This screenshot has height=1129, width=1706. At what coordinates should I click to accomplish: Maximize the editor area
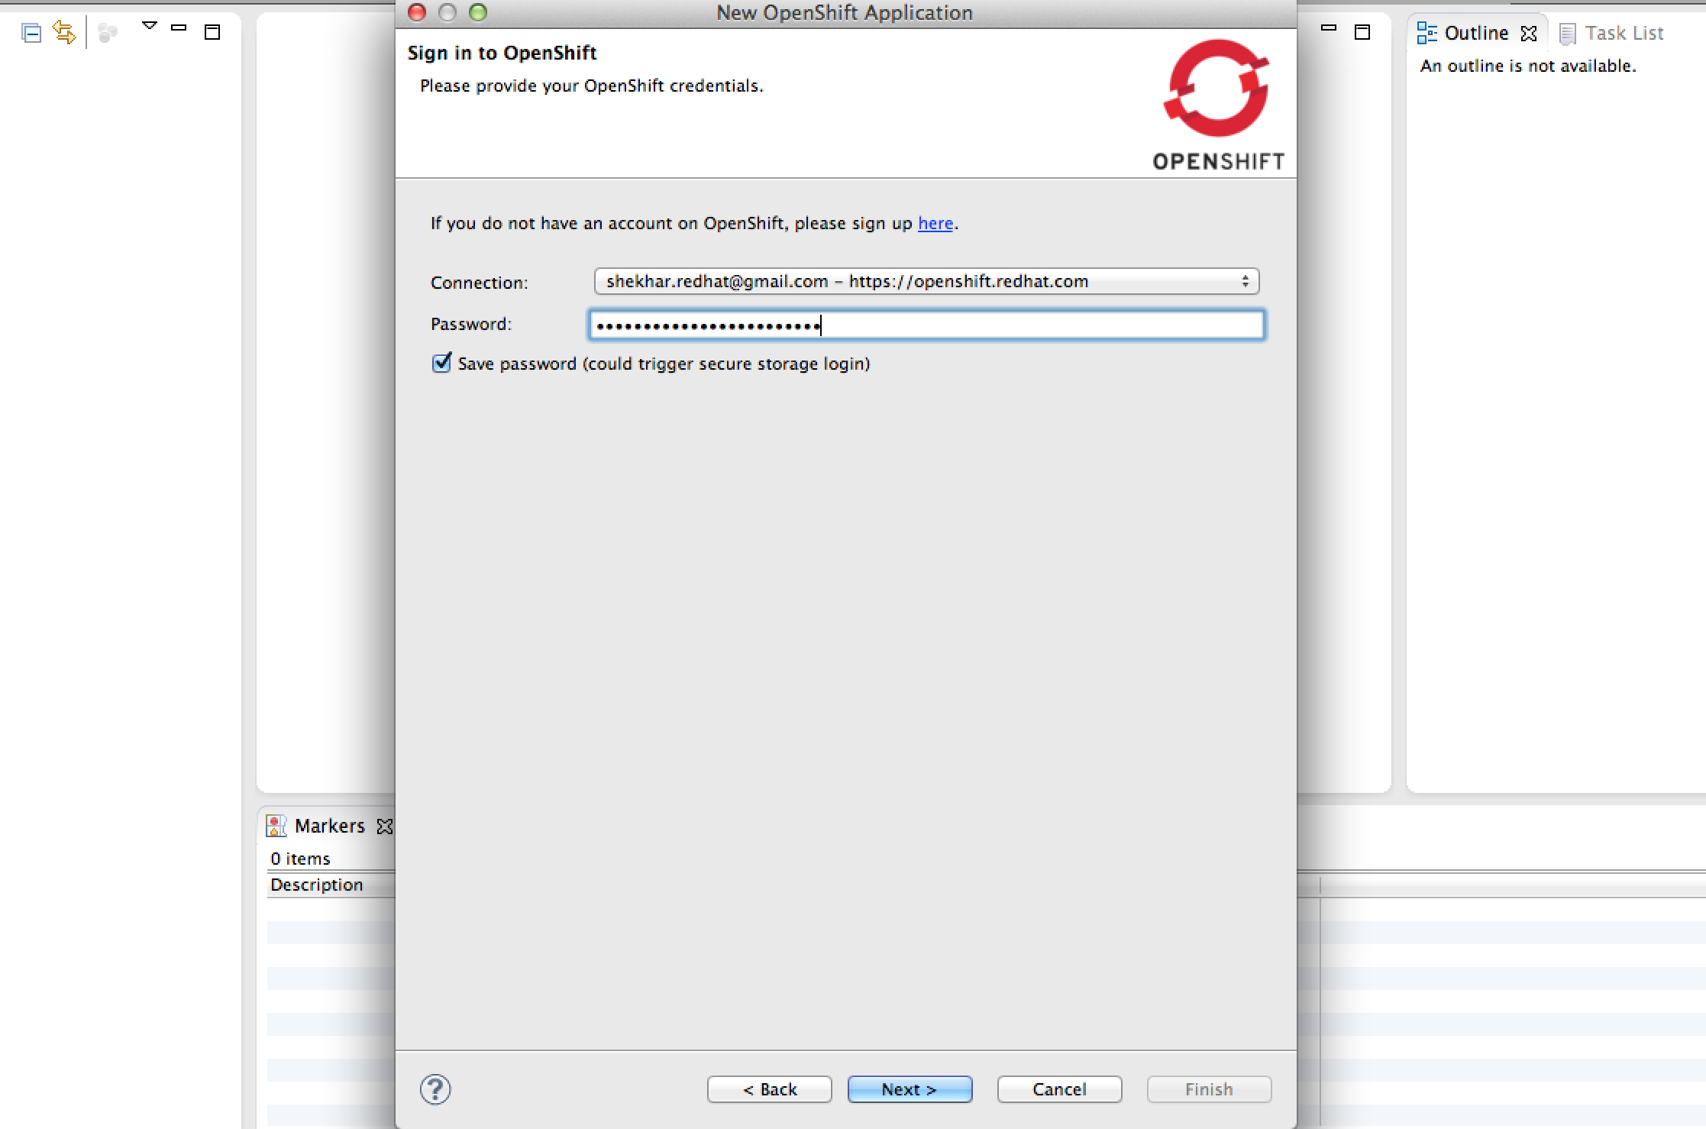pyautogui.click(x=1362, y=32)
